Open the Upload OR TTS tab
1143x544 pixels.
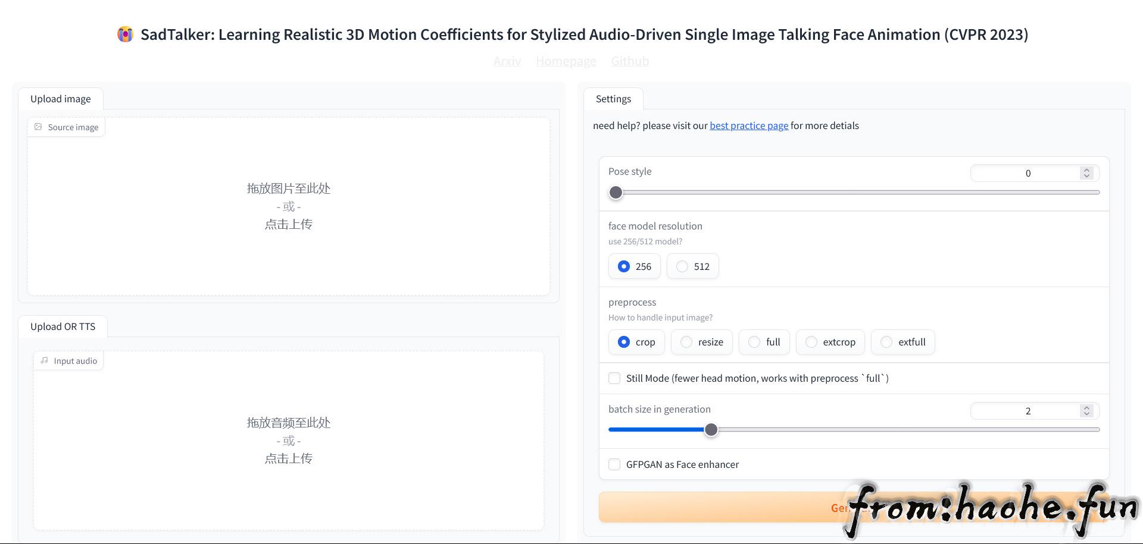click(63, 326)
